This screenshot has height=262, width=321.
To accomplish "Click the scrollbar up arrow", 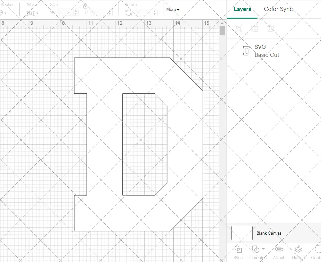I will (x=222, y=23).
